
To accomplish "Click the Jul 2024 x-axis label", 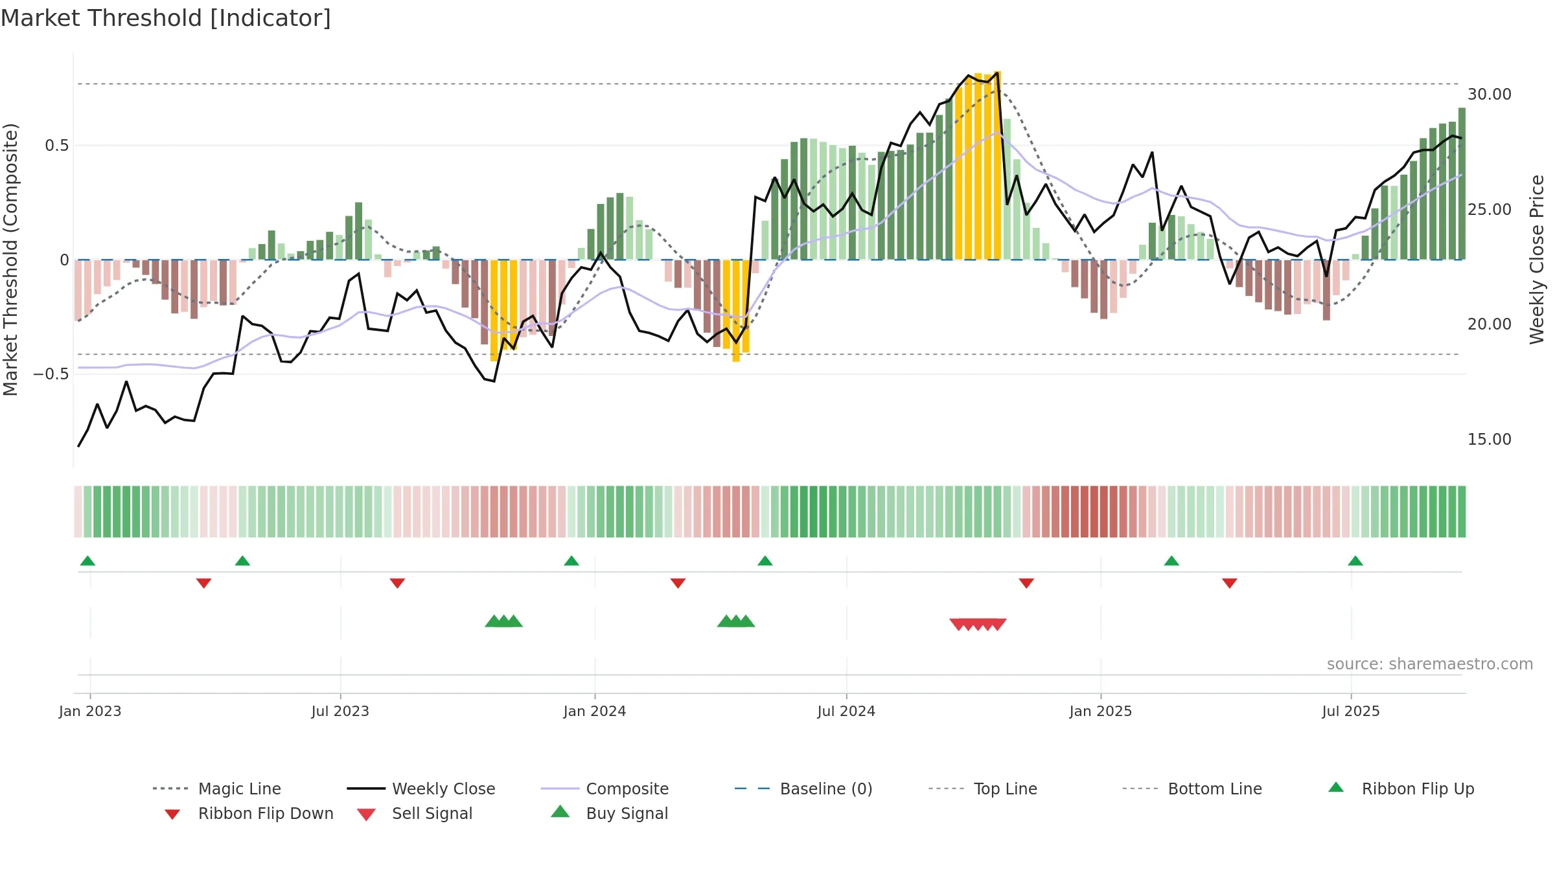I will 846,712.
